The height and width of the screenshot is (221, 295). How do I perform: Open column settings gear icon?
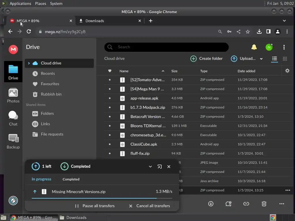point(287,71)
